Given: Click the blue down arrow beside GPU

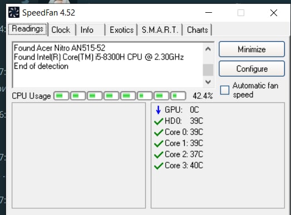Looking at the screenshot, I should [158, 110].
